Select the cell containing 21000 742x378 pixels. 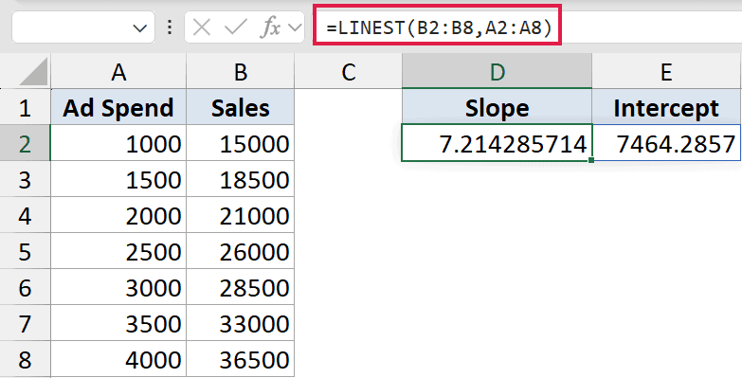(241, 215)
